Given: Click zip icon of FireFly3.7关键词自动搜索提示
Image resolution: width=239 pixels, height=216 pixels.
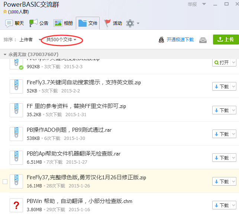Looking at the screenshot, I should coord(16,86).
